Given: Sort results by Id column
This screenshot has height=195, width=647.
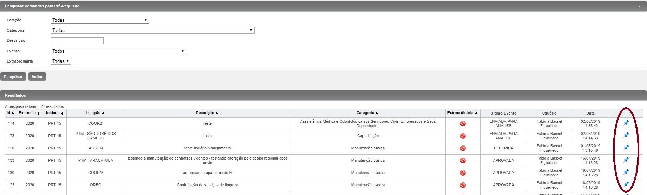Looking at the screenshot, I should click(x=10, y=113).
